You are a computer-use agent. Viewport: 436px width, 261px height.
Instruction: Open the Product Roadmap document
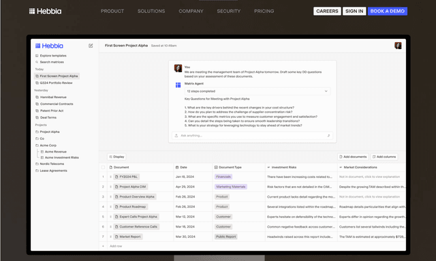coord(131,206)
